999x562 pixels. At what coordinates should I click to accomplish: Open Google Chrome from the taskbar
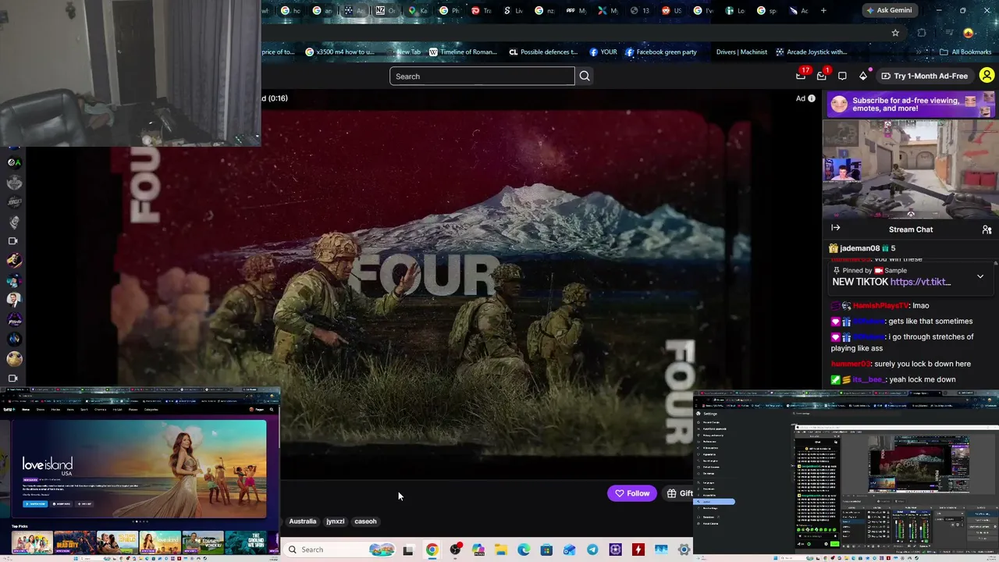(x=432, y=550)
